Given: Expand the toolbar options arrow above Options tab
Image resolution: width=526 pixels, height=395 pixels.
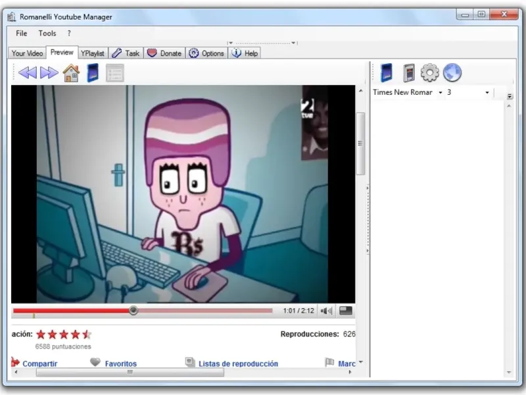Looking at the screenshot, I should [293, 43].
